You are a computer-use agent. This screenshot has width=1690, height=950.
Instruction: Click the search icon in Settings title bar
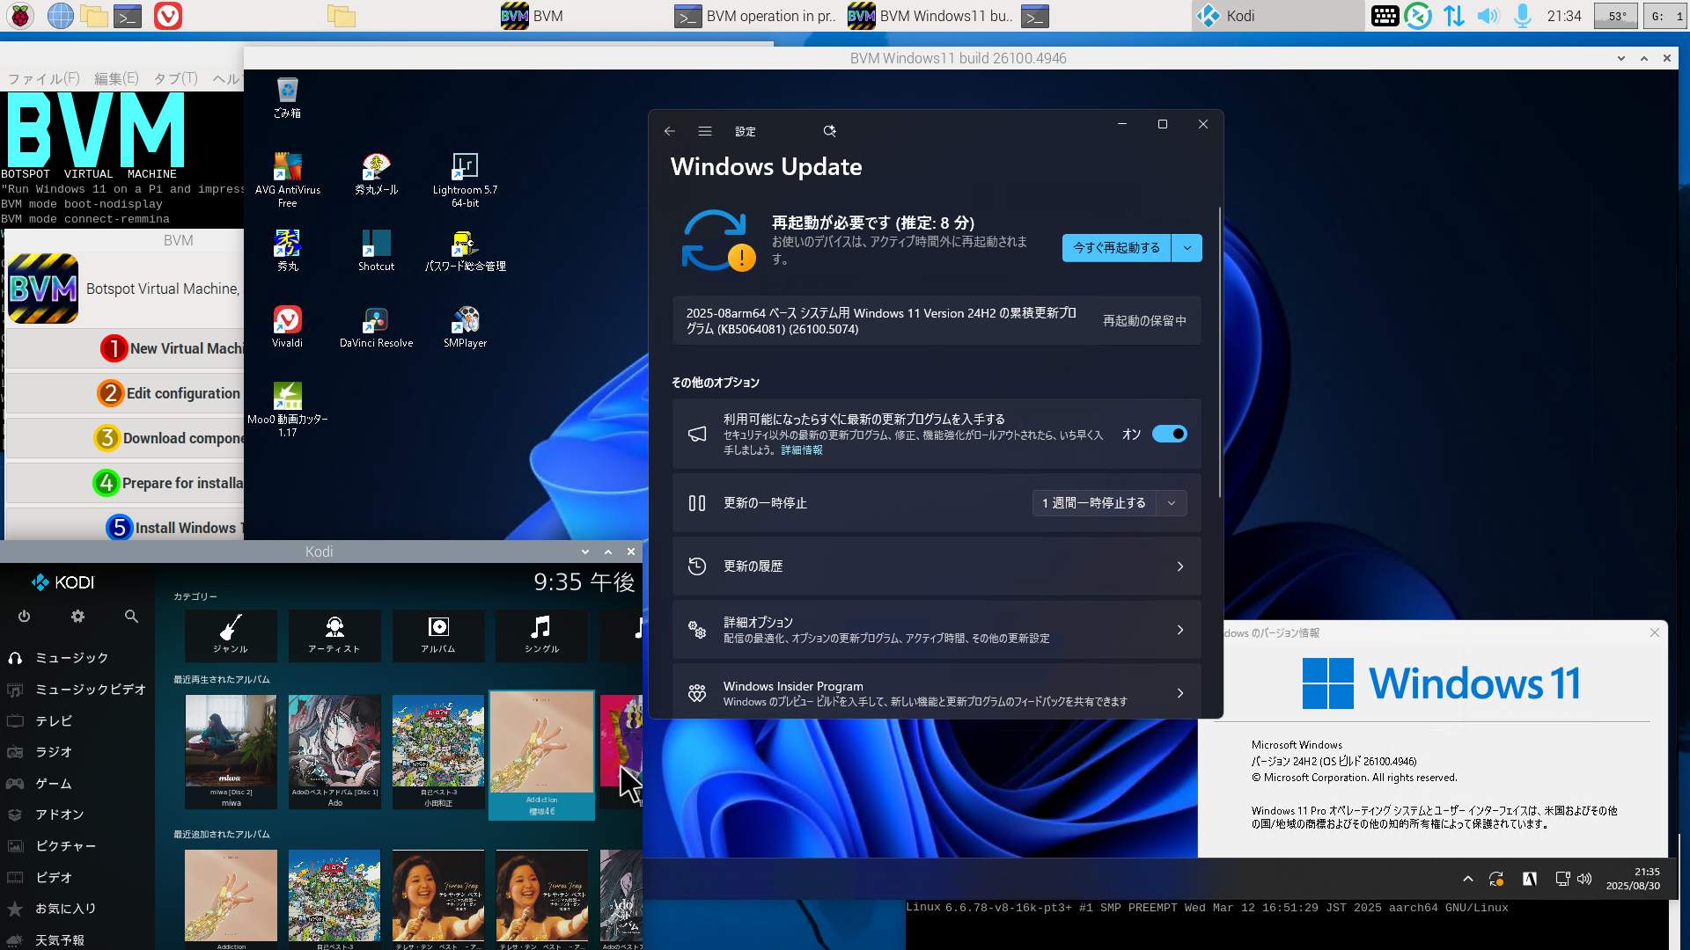click(829, 131)
